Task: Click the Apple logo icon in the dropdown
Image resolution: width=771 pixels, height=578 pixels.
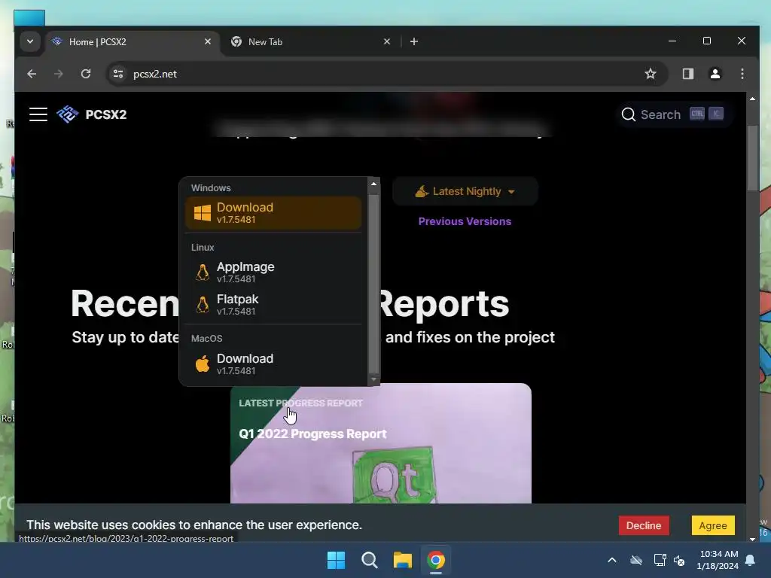Action: [202, 364]
